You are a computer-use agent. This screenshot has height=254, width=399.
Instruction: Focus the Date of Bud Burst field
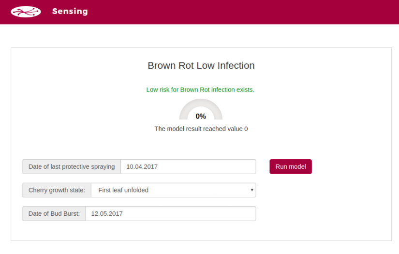click(170, 213)
